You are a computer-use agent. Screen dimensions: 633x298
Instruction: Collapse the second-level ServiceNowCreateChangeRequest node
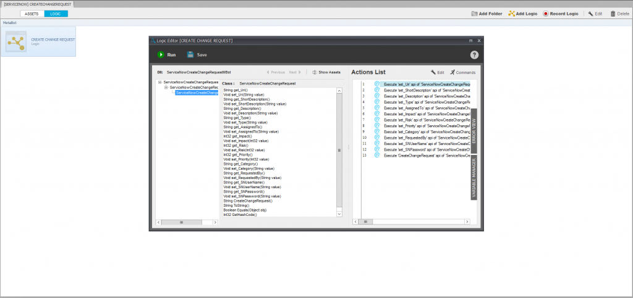[166, 88]
